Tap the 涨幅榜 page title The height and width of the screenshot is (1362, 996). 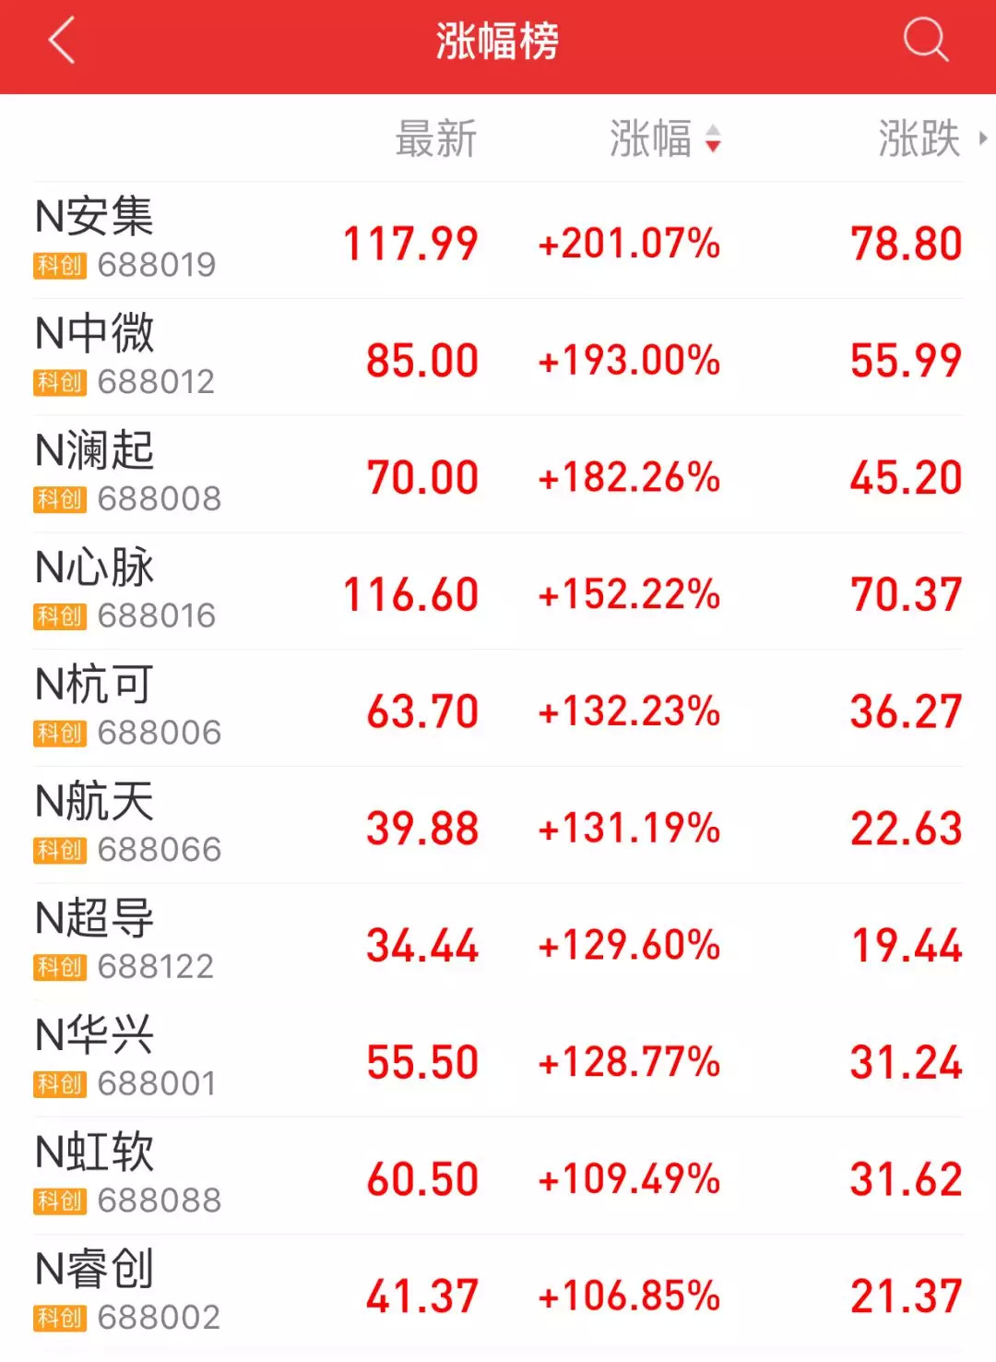[x=497, y=42]
